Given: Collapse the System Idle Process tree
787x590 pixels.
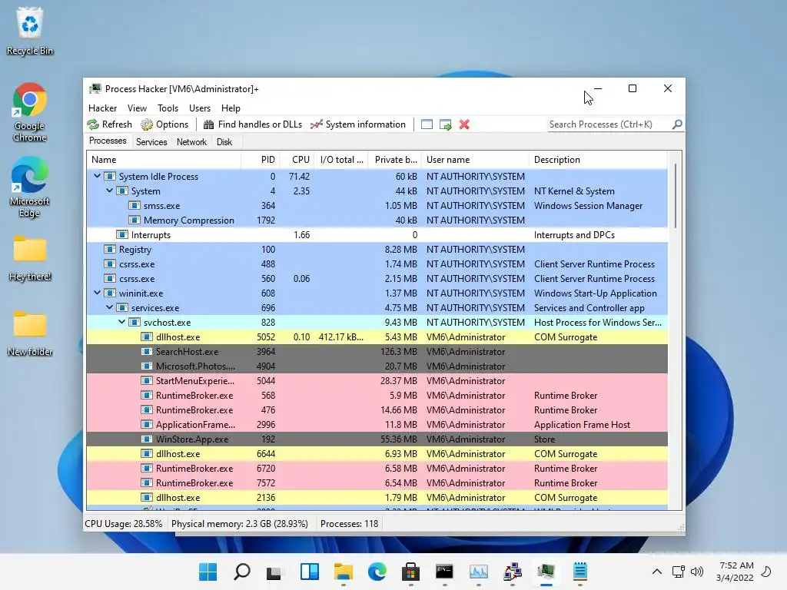Looking at the screenshot, I should pos(98,176).
